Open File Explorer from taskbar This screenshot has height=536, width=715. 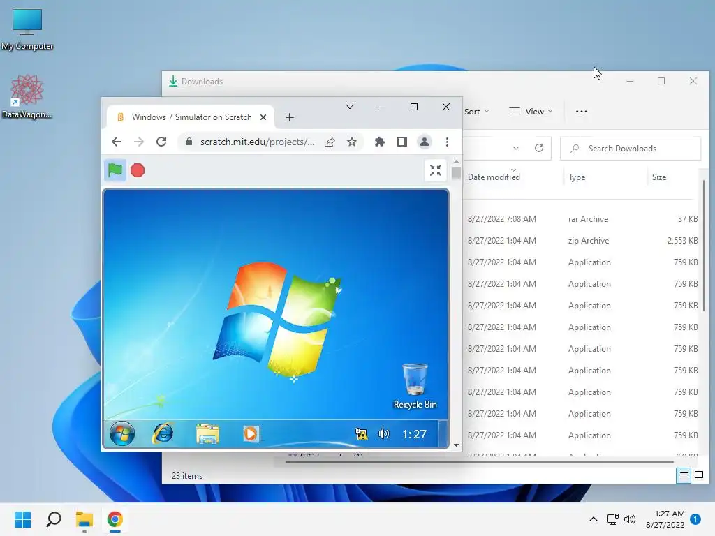coord(84,519)
